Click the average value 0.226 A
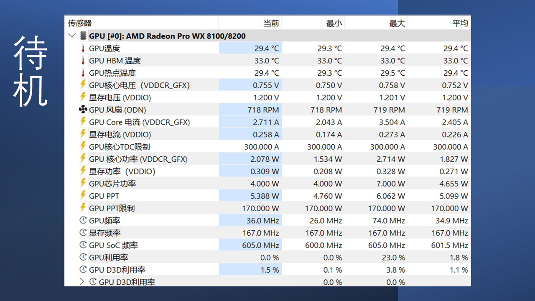Screen dimensions: 535x301 455,135
